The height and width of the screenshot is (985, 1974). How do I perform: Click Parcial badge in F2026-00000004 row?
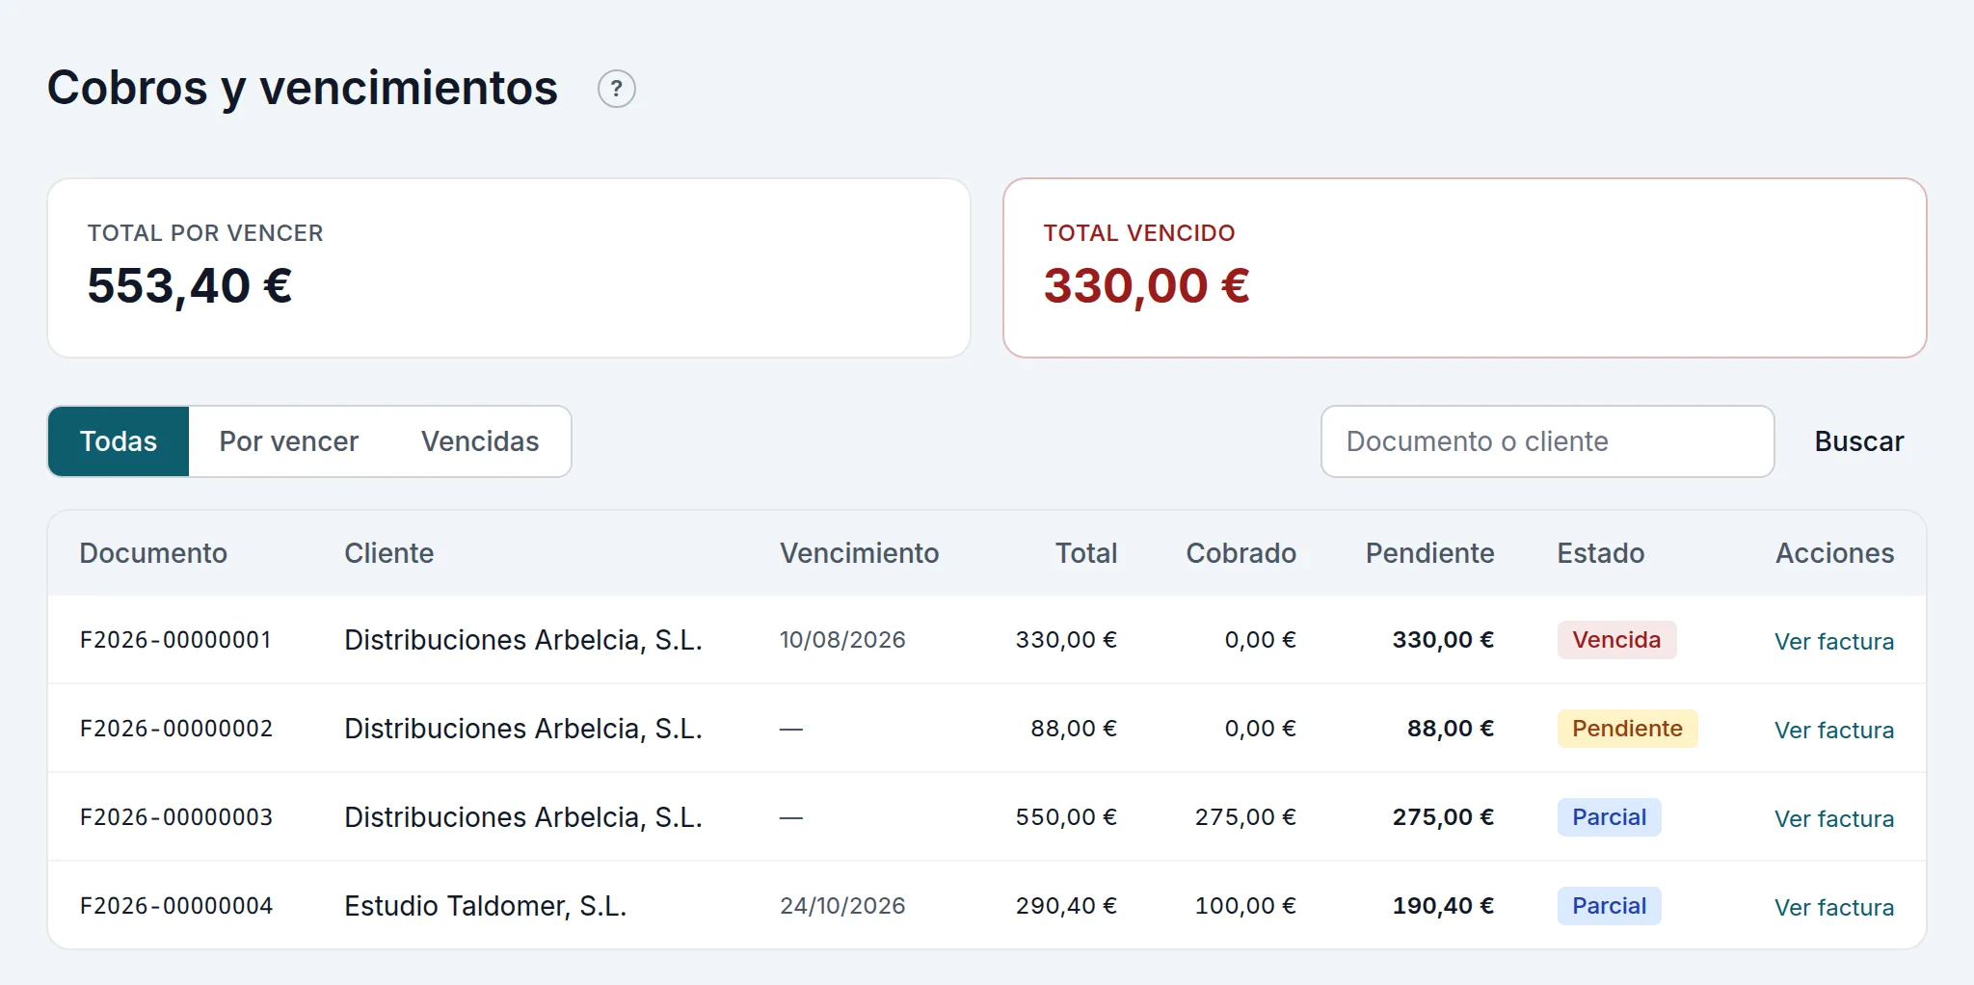(1609, 906)
